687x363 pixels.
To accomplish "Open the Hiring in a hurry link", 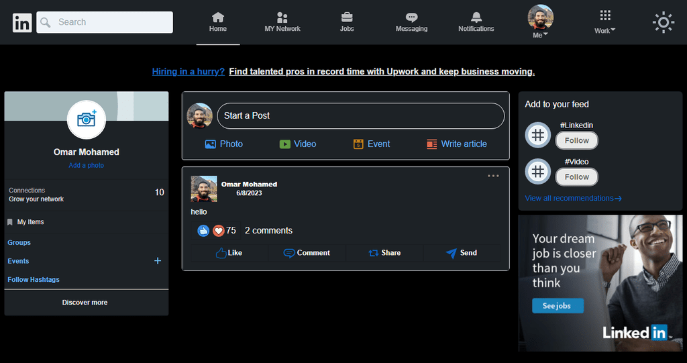I will 189,72.
